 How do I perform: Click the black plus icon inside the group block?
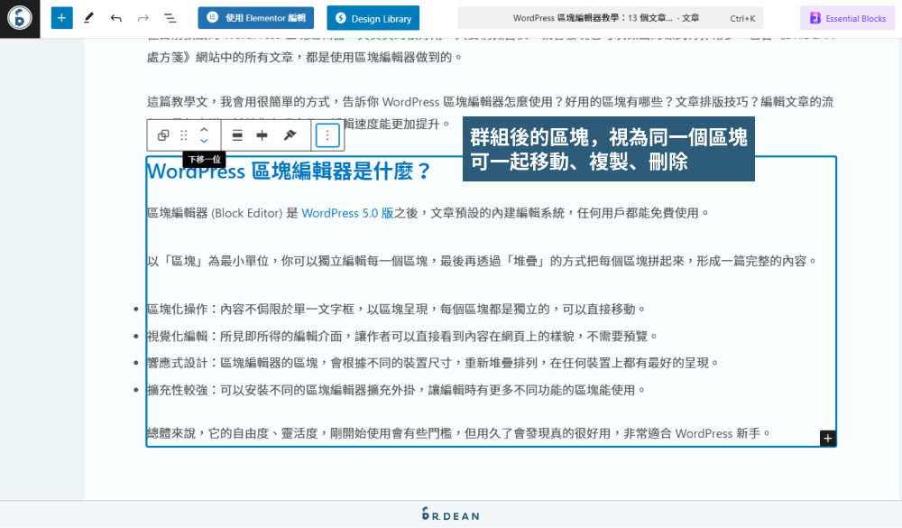827,438
